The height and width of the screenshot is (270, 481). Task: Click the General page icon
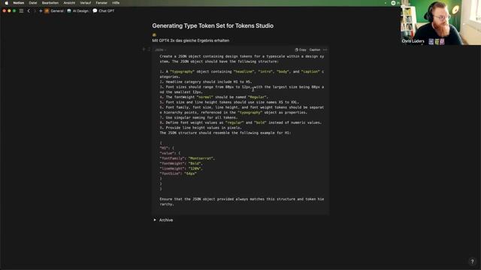(47, 10)
